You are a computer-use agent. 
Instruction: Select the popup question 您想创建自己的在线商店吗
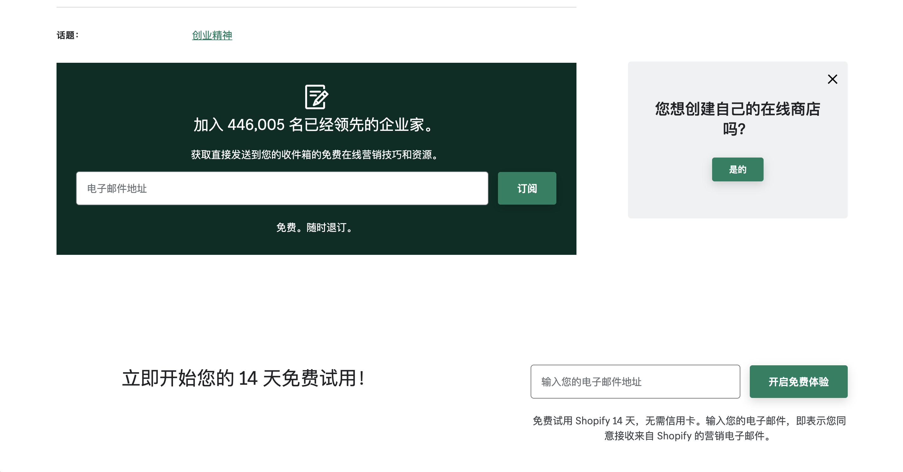click(x=738, y=119)
